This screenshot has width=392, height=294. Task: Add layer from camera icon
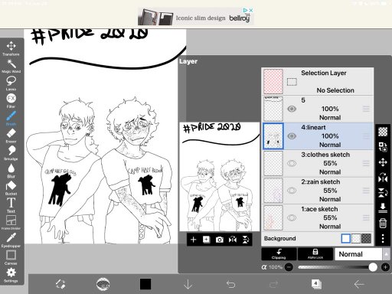coord(220,240)
